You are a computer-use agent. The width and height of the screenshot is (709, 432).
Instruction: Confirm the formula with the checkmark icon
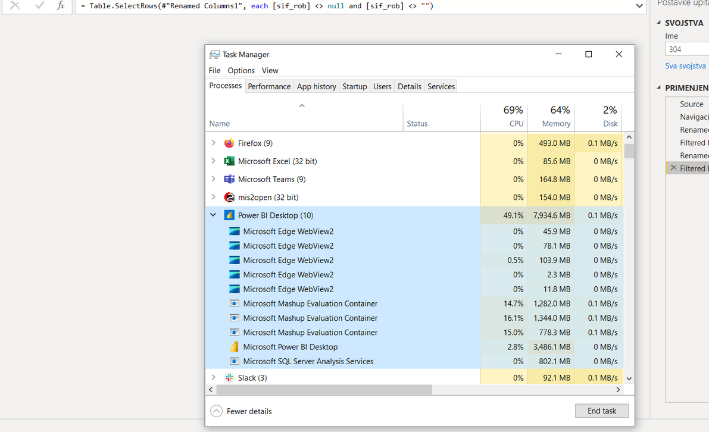coord(40,5)
